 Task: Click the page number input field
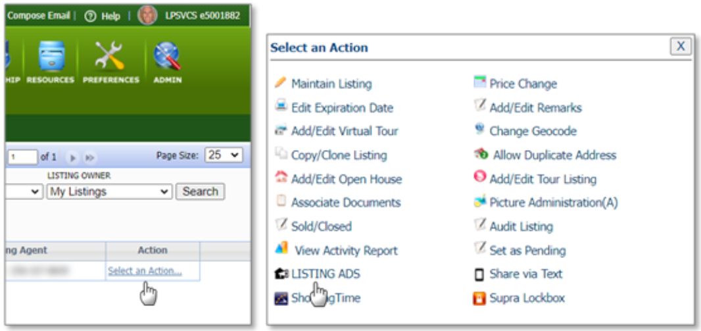click(x=22, y=157)
